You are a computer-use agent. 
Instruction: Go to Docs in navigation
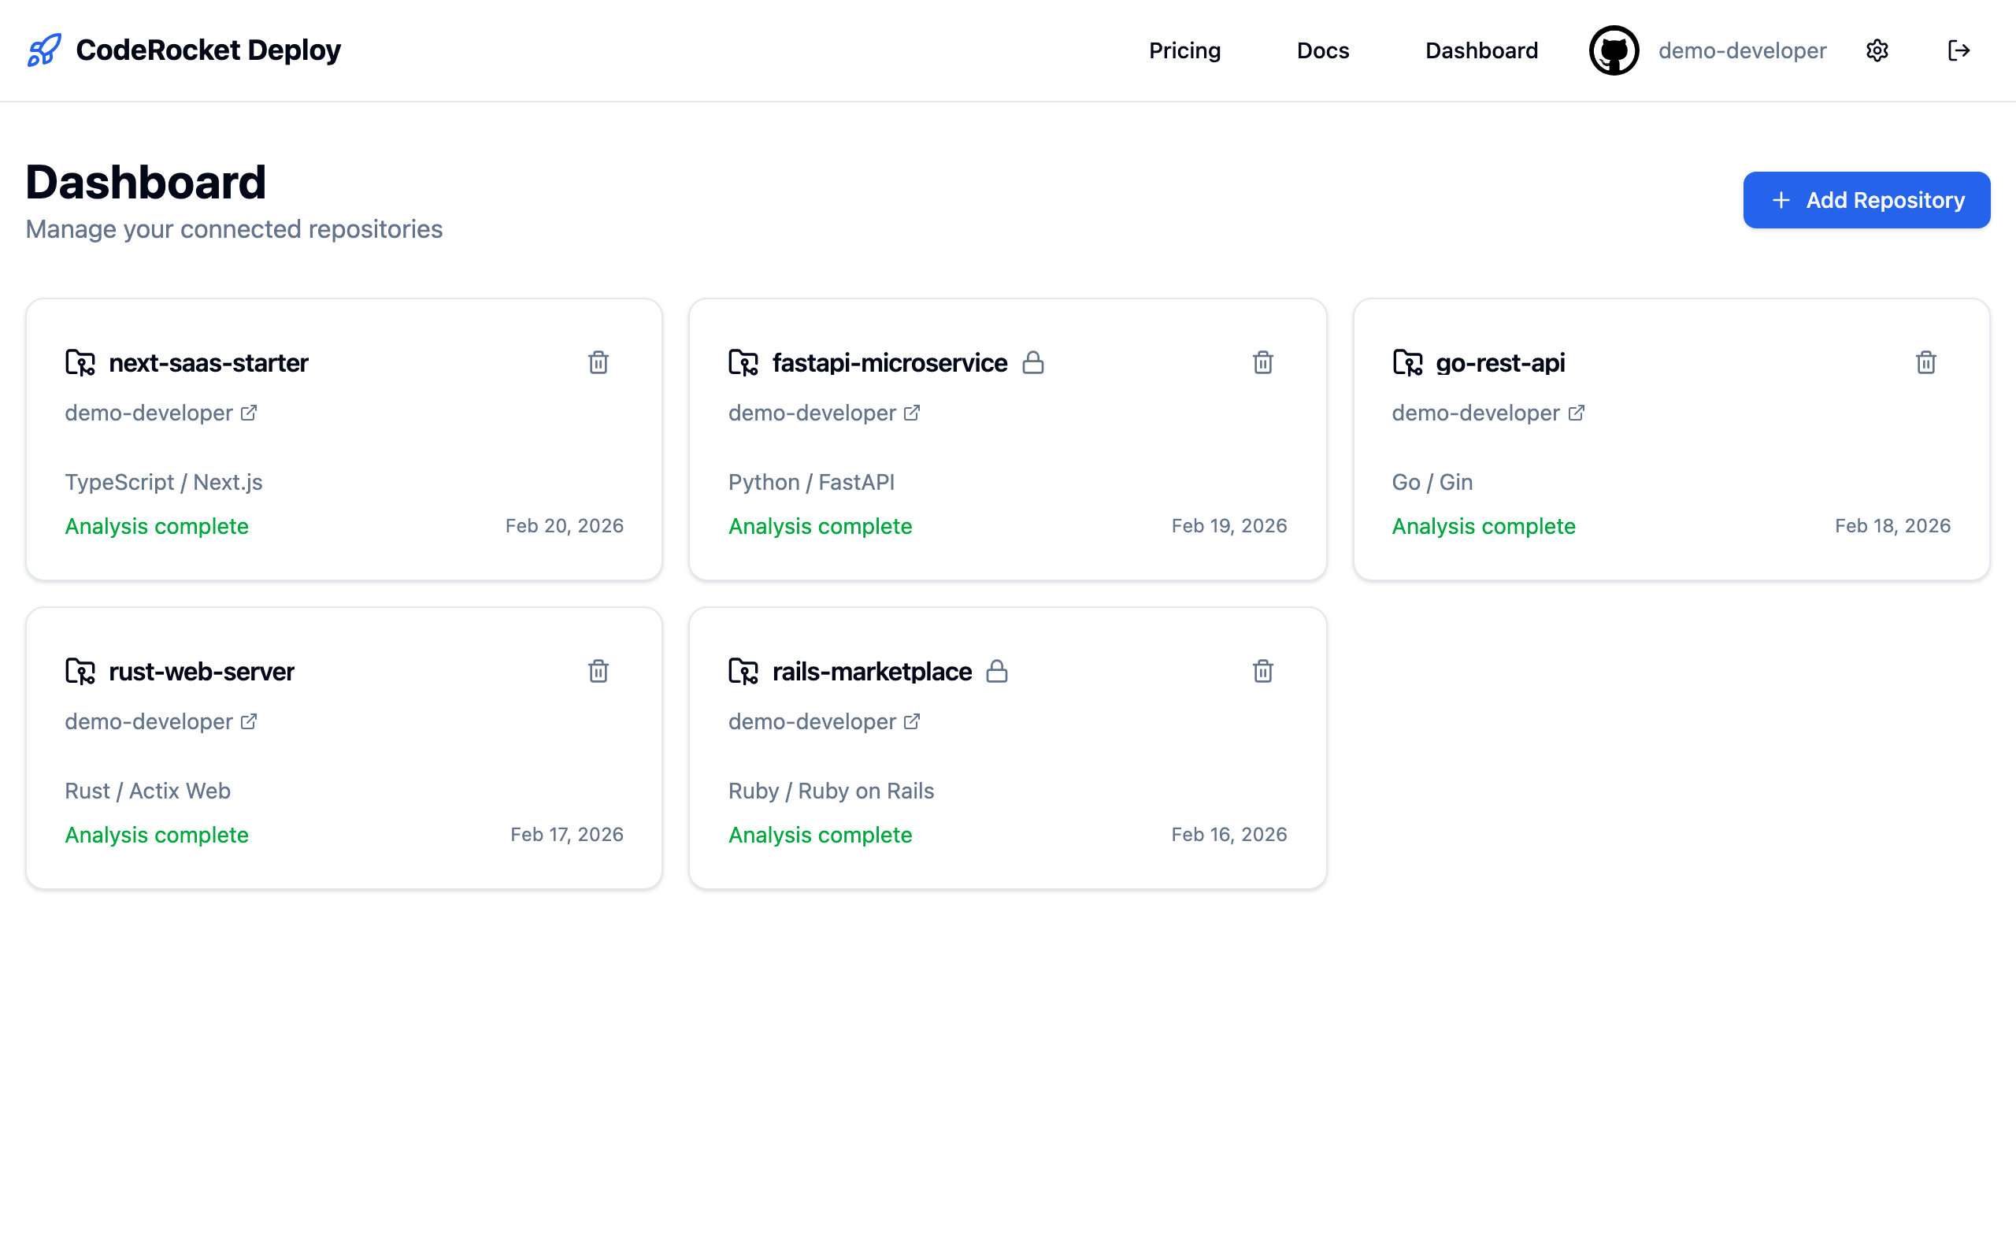click(x=1322, y=51)
